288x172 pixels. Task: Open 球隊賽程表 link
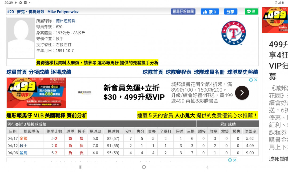[178, 72]
